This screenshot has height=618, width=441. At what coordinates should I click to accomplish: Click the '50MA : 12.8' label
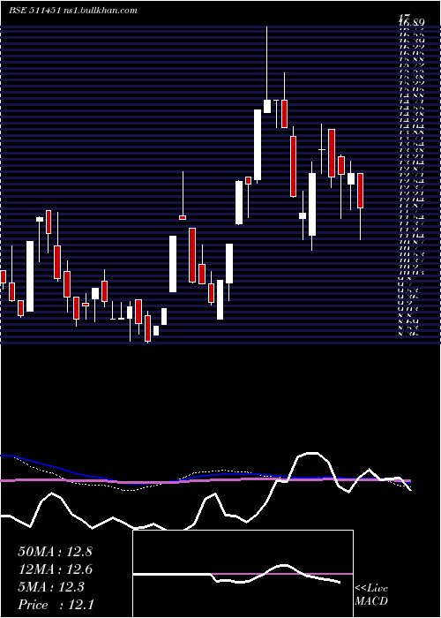tap(55, 552)
